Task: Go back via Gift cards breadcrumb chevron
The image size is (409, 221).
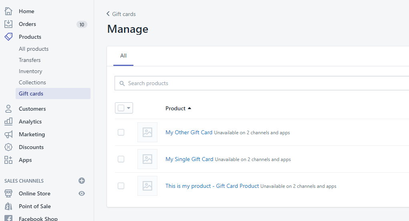Action: pos(108,14)
